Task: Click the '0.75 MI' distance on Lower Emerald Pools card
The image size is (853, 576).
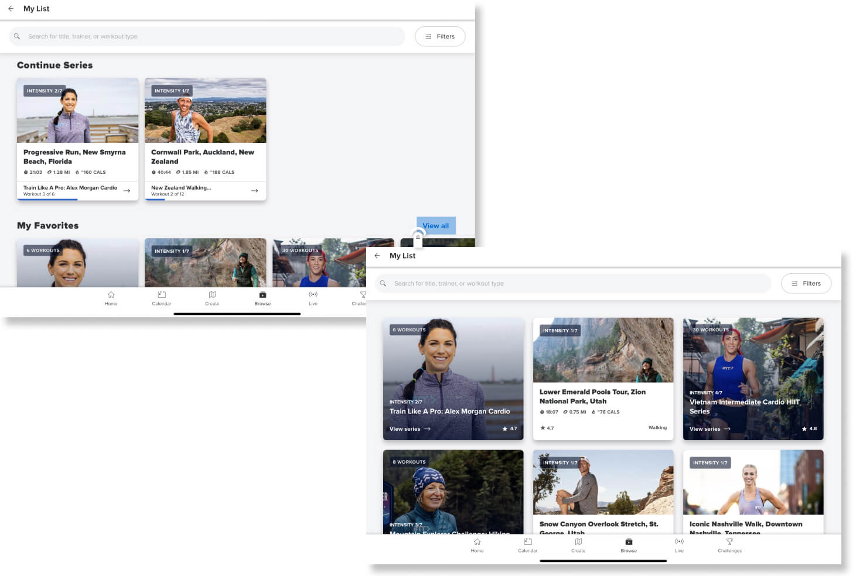Action: [x=575, y=412]
